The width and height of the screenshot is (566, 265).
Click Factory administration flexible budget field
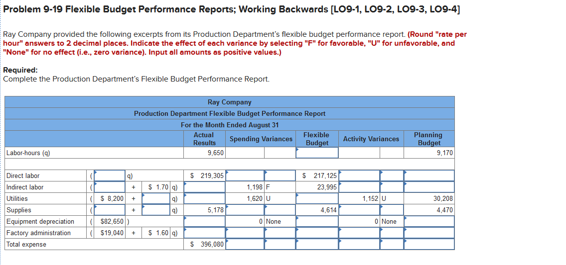(x=317, y=233)
